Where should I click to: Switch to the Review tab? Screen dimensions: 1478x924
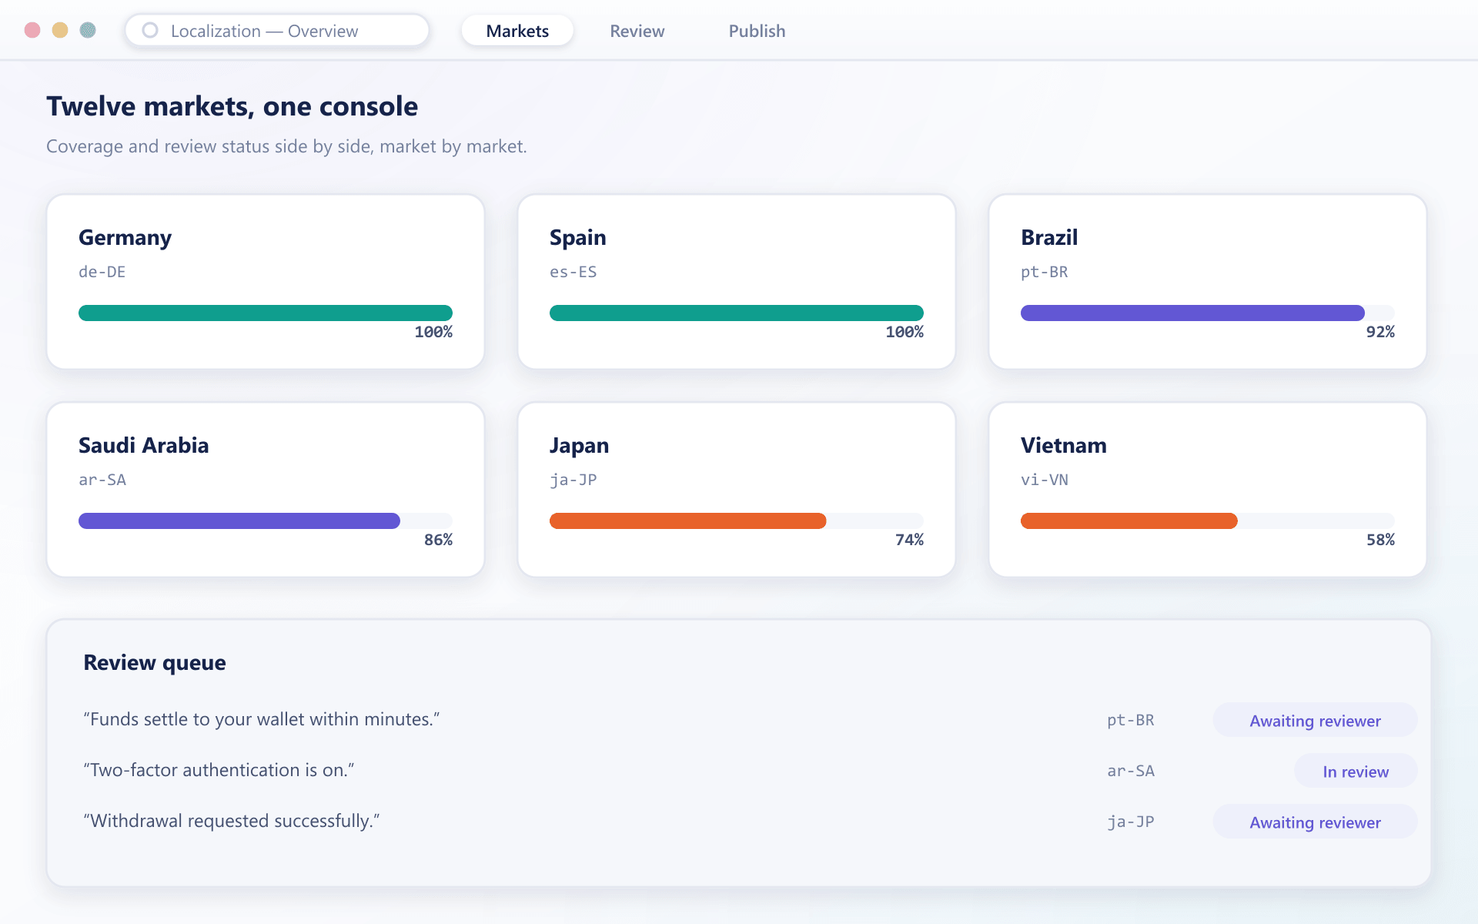point(637,31)
